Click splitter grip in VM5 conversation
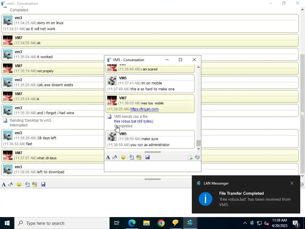This screenshot has width=305, height=229. coord(152,152)
